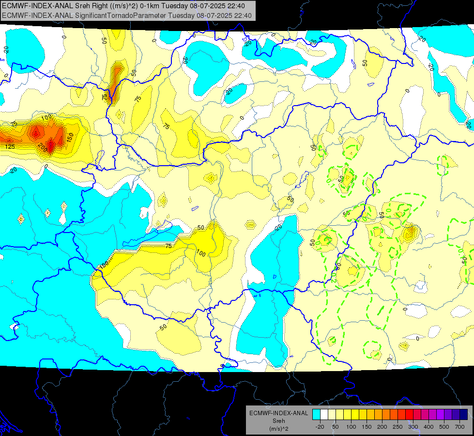The width and height of the screenshot is (474, 436).
Task: Click the '150' contour label on the map
Action: 70,138
